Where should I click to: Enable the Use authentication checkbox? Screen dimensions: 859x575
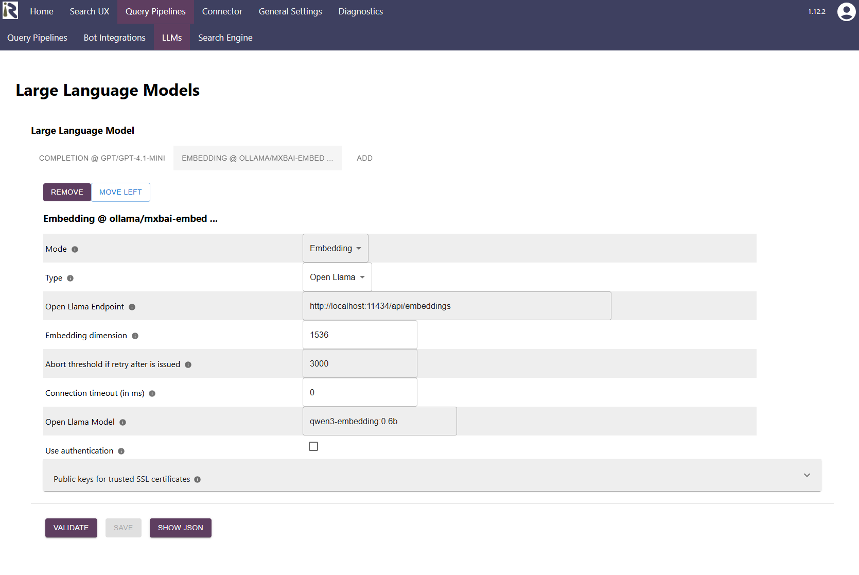(x=313, y=446)
